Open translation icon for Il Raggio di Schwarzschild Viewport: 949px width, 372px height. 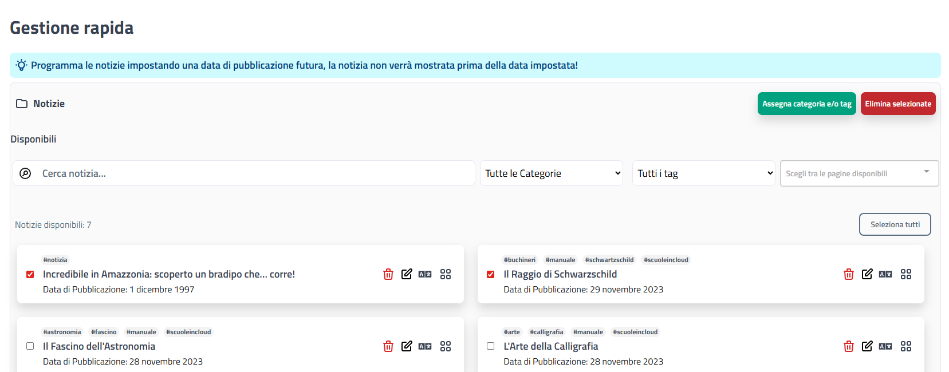pos(885,274)
